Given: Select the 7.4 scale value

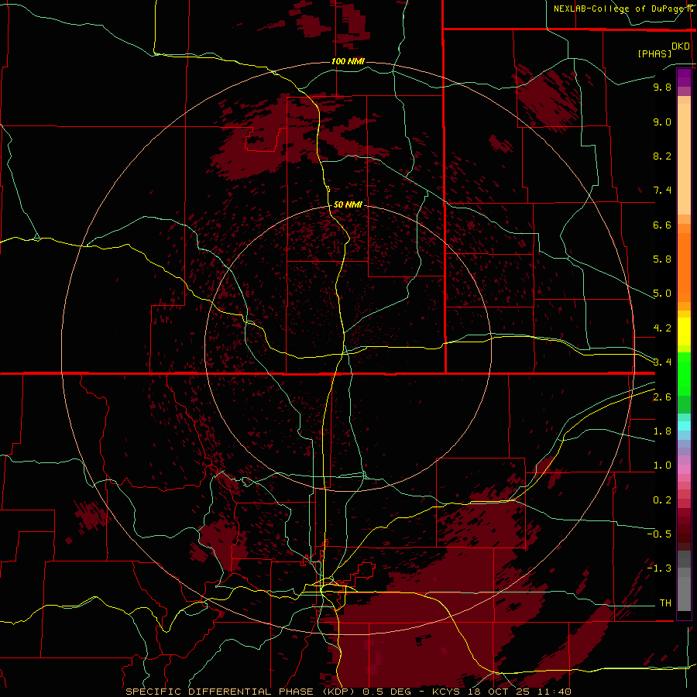Looking at the screenshot, I should pyautogui.click(x=662, y=191).
